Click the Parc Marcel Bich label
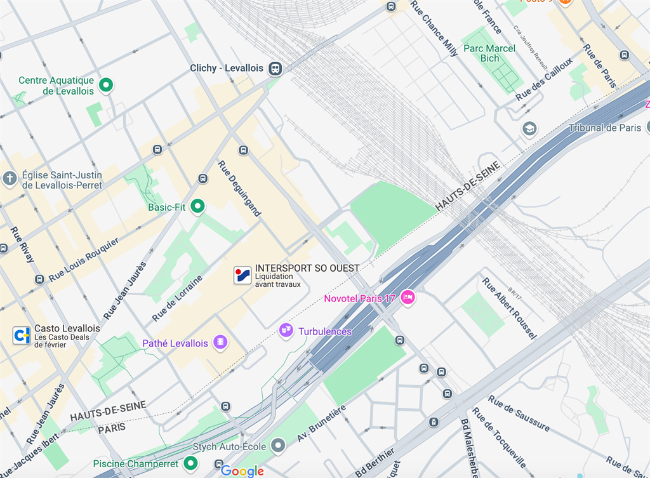This screenshot has width=650, height=478. [x=489, y=53]
